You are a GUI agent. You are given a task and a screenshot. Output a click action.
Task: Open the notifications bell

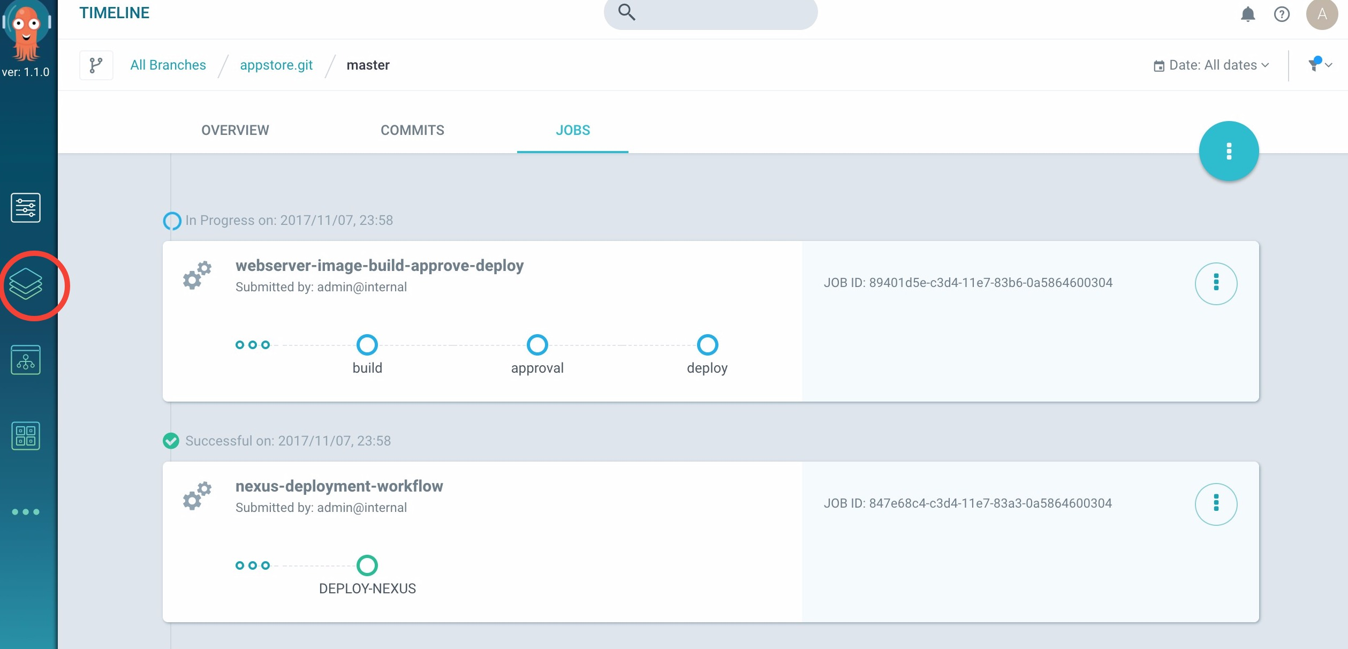(1247, 14)
